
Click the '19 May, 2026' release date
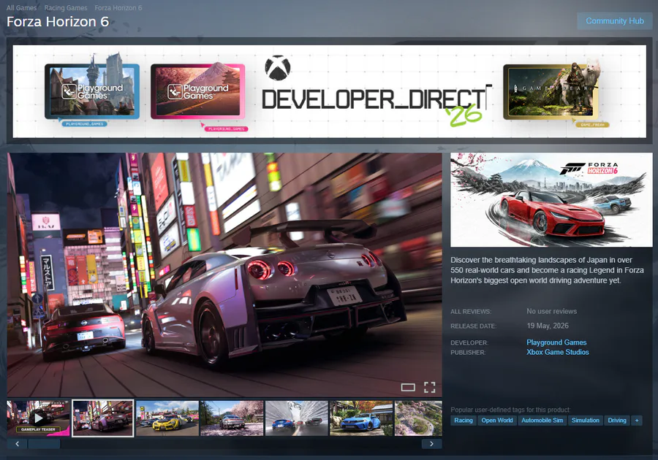click(548, 326)
